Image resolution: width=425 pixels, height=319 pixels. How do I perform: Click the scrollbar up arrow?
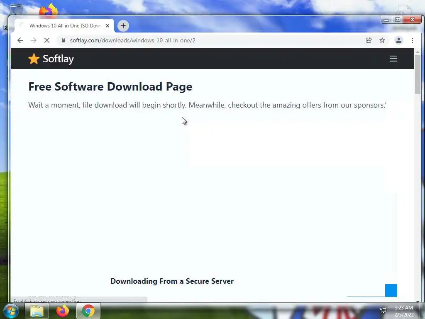pyautogui.click(x=418, y=52)
